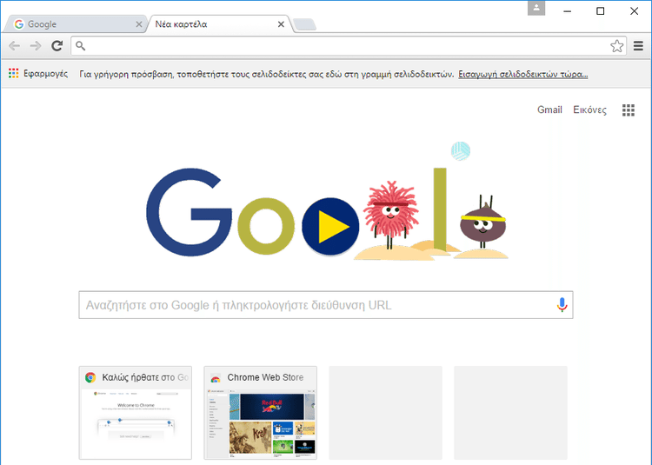This screenshot has width=652, height=465.
Task: Open the Gmail link
Action: point(549,110)
